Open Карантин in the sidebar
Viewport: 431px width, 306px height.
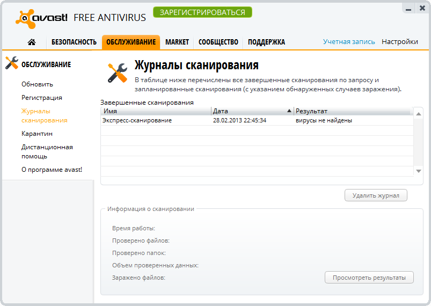tap(37, 134)
